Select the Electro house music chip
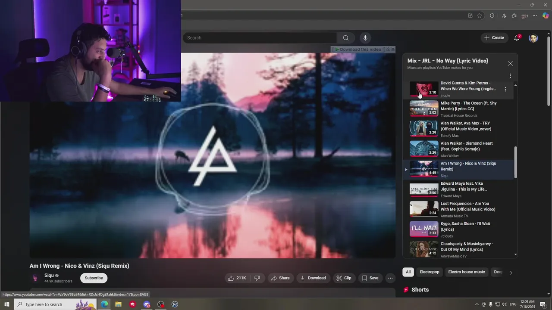Viewport: 552px width, 310px height. (x=467, y=272)
